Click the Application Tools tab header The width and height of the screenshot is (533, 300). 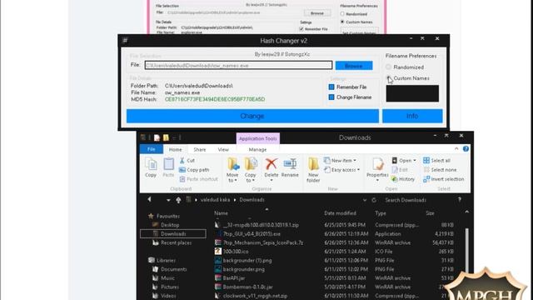258,138
